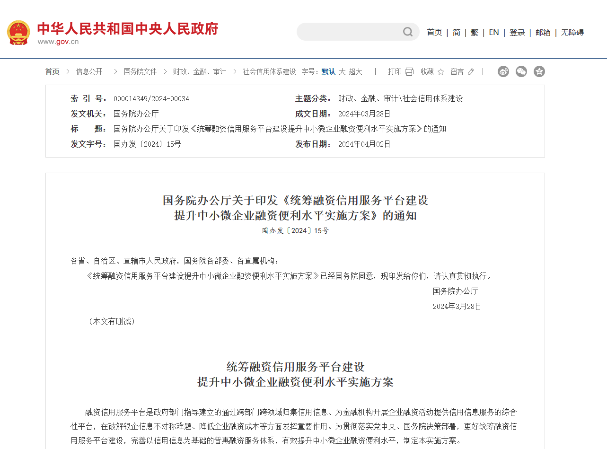
Task: Open the 邮箱 mail link
Action: (x=543, y=32)
